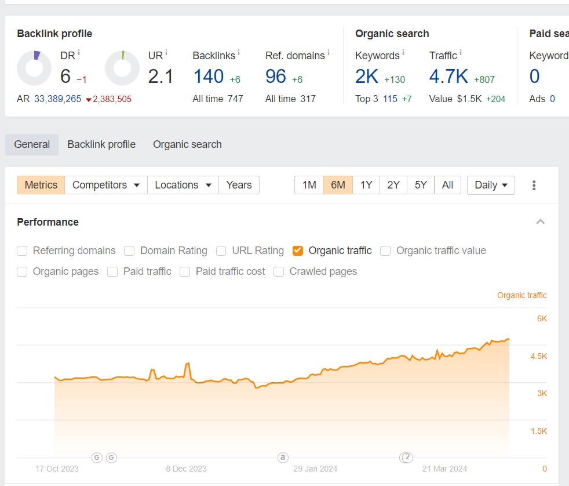Click the 'a' annotation marker on timeline
569x486 pixels.
pyautogui.click(x=283, y=458)
